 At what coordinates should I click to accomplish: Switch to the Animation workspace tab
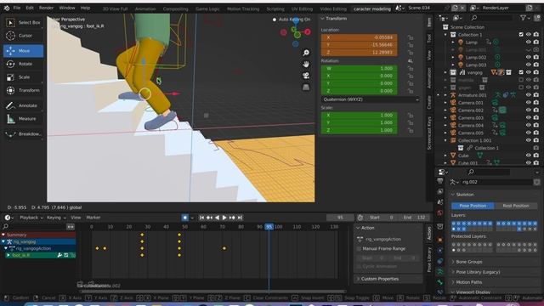pyautogui.click(x=145, y=9)
